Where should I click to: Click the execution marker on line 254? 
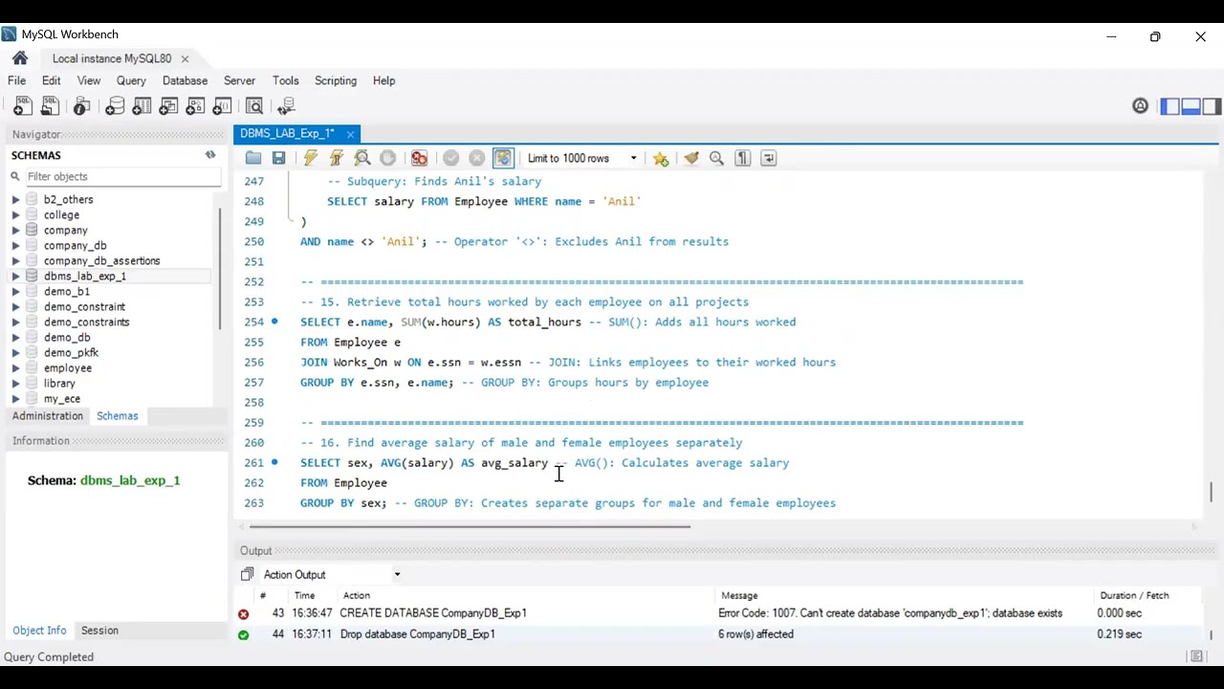pyautogui.click(x=274, y=322)
